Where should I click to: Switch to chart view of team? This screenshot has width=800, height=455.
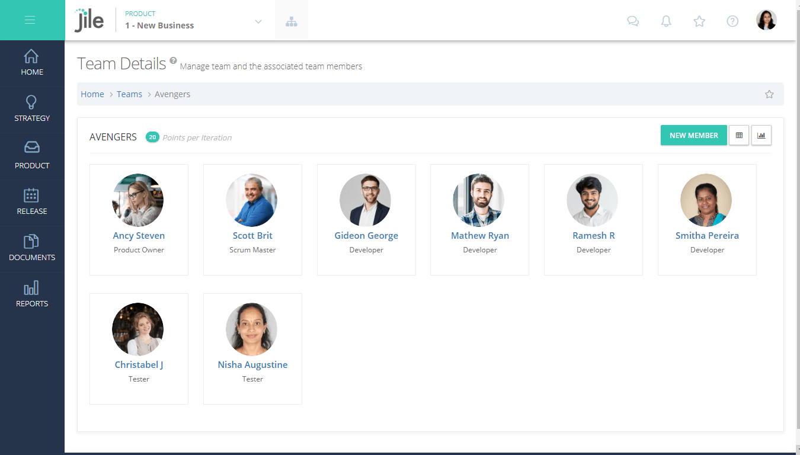click(x=761, y=136)
